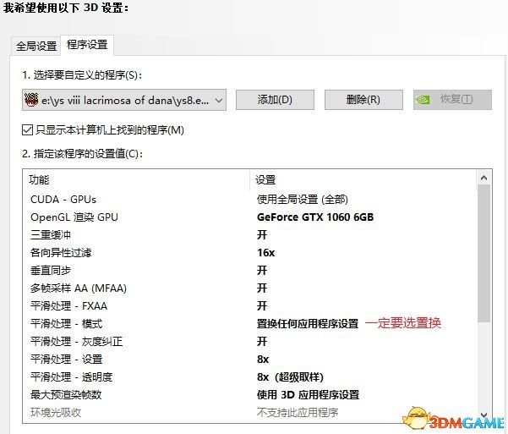Select the 最大预渲染帧数 setting row

point(66,394)
